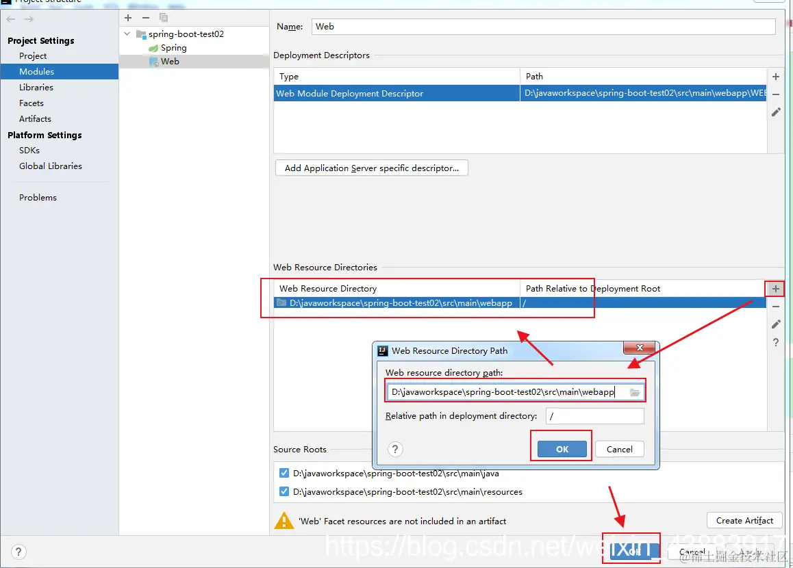Confirm dialog with the OK button
793x568 pixels.
click(x=562, y=449)
